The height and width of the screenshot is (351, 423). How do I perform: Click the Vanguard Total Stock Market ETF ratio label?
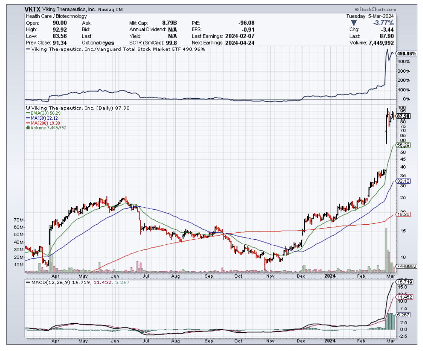(x=116, y=49)
